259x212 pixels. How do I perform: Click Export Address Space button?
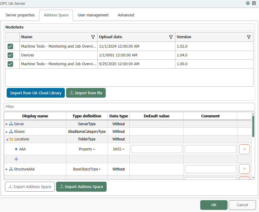click(30, 187)
